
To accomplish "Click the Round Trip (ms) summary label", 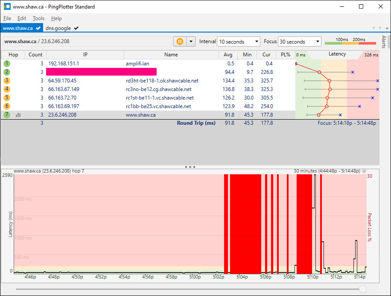I will [196, 123].
